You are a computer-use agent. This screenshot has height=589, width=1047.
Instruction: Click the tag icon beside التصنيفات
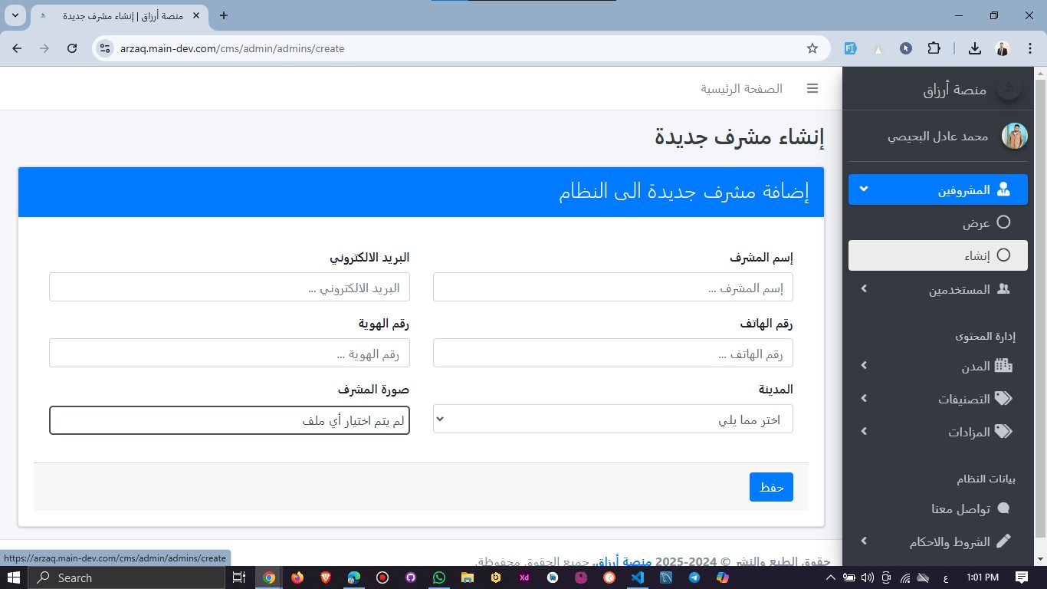tap(1003, 399)
